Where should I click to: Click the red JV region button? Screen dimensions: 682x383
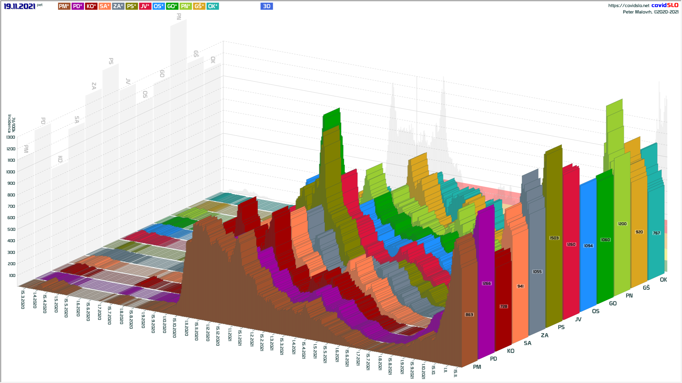coord(145,6)
